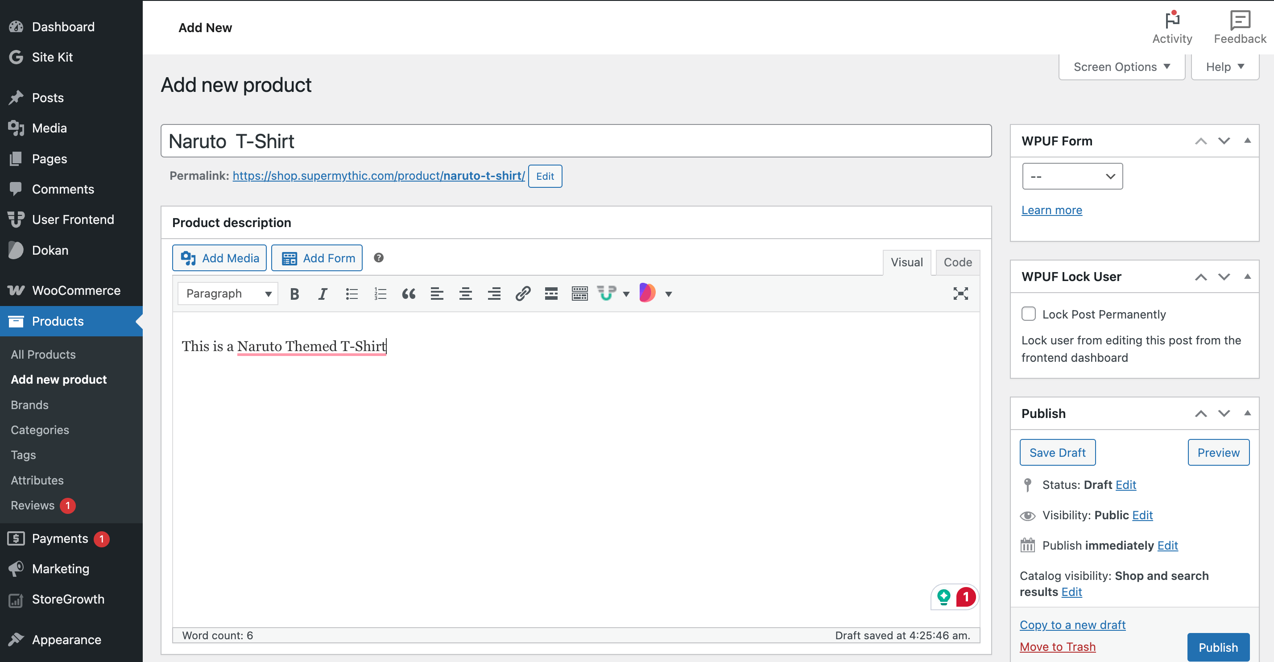Expand Screen Options panel

1122,67
